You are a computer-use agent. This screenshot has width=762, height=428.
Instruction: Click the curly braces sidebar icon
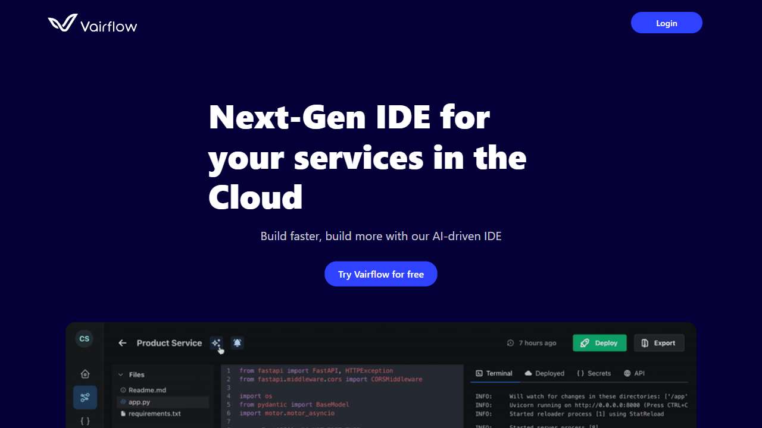85,421
